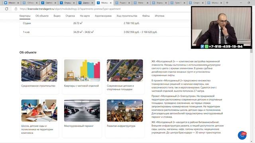The height and width of the screenshot is (143, 255).
Task: Open the 'Среднеэтажное строительство' building image
Action: tap(39, 70)
